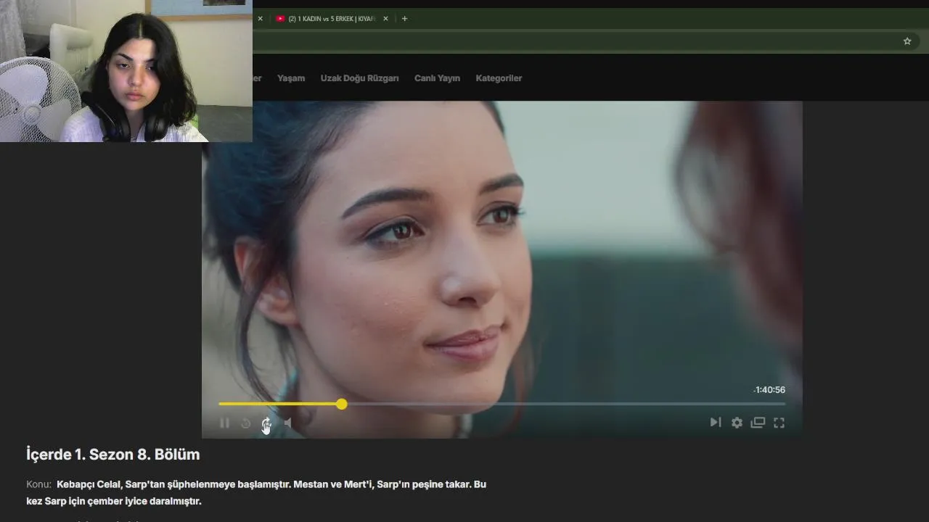Skip forward a few seconds in video
Viewport: 929px width, 522px height.
pos(266,423)
